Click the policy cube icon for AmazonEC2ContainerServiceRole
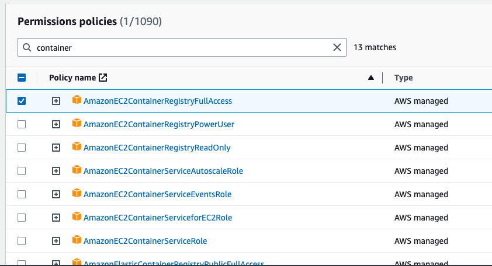Screen dimensions: 492x266 pos(77,240)
